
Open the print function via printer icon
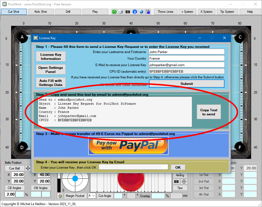tap(121, 12)
